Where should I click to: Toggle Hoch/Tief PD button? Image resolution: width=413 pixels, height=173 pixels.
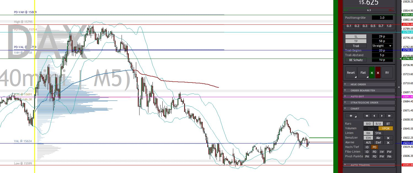point(374,147)
